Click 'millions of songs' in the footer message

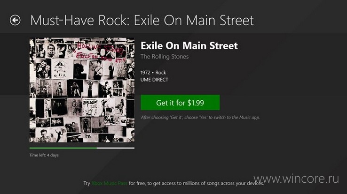click(x=189, y=183)
